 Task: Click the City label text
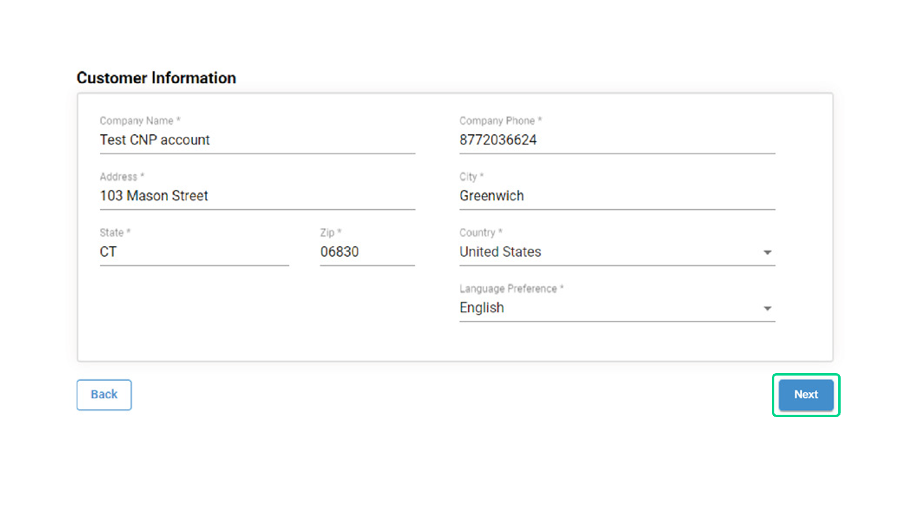click(x=468, y=177)
